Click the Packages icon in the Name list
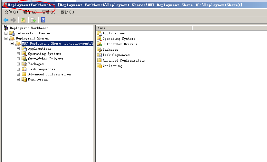267x162 pixels. [100, 49]
